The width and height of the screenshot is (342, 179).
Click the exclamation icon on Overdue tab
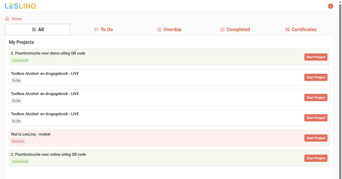159,30
